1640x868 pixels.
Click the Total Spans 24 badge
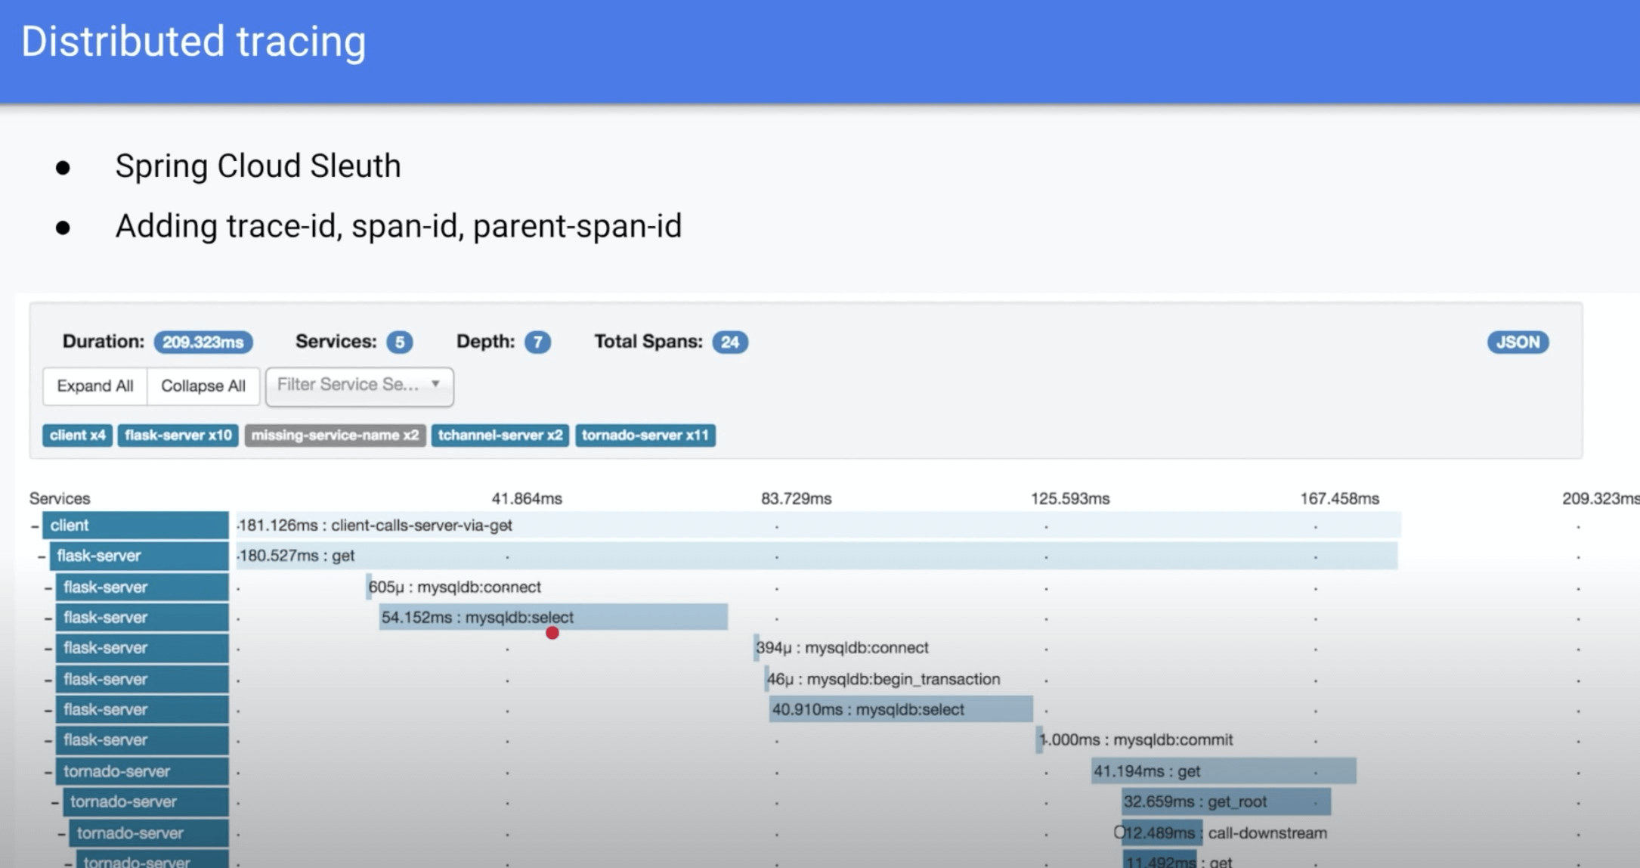pos(729,342)
